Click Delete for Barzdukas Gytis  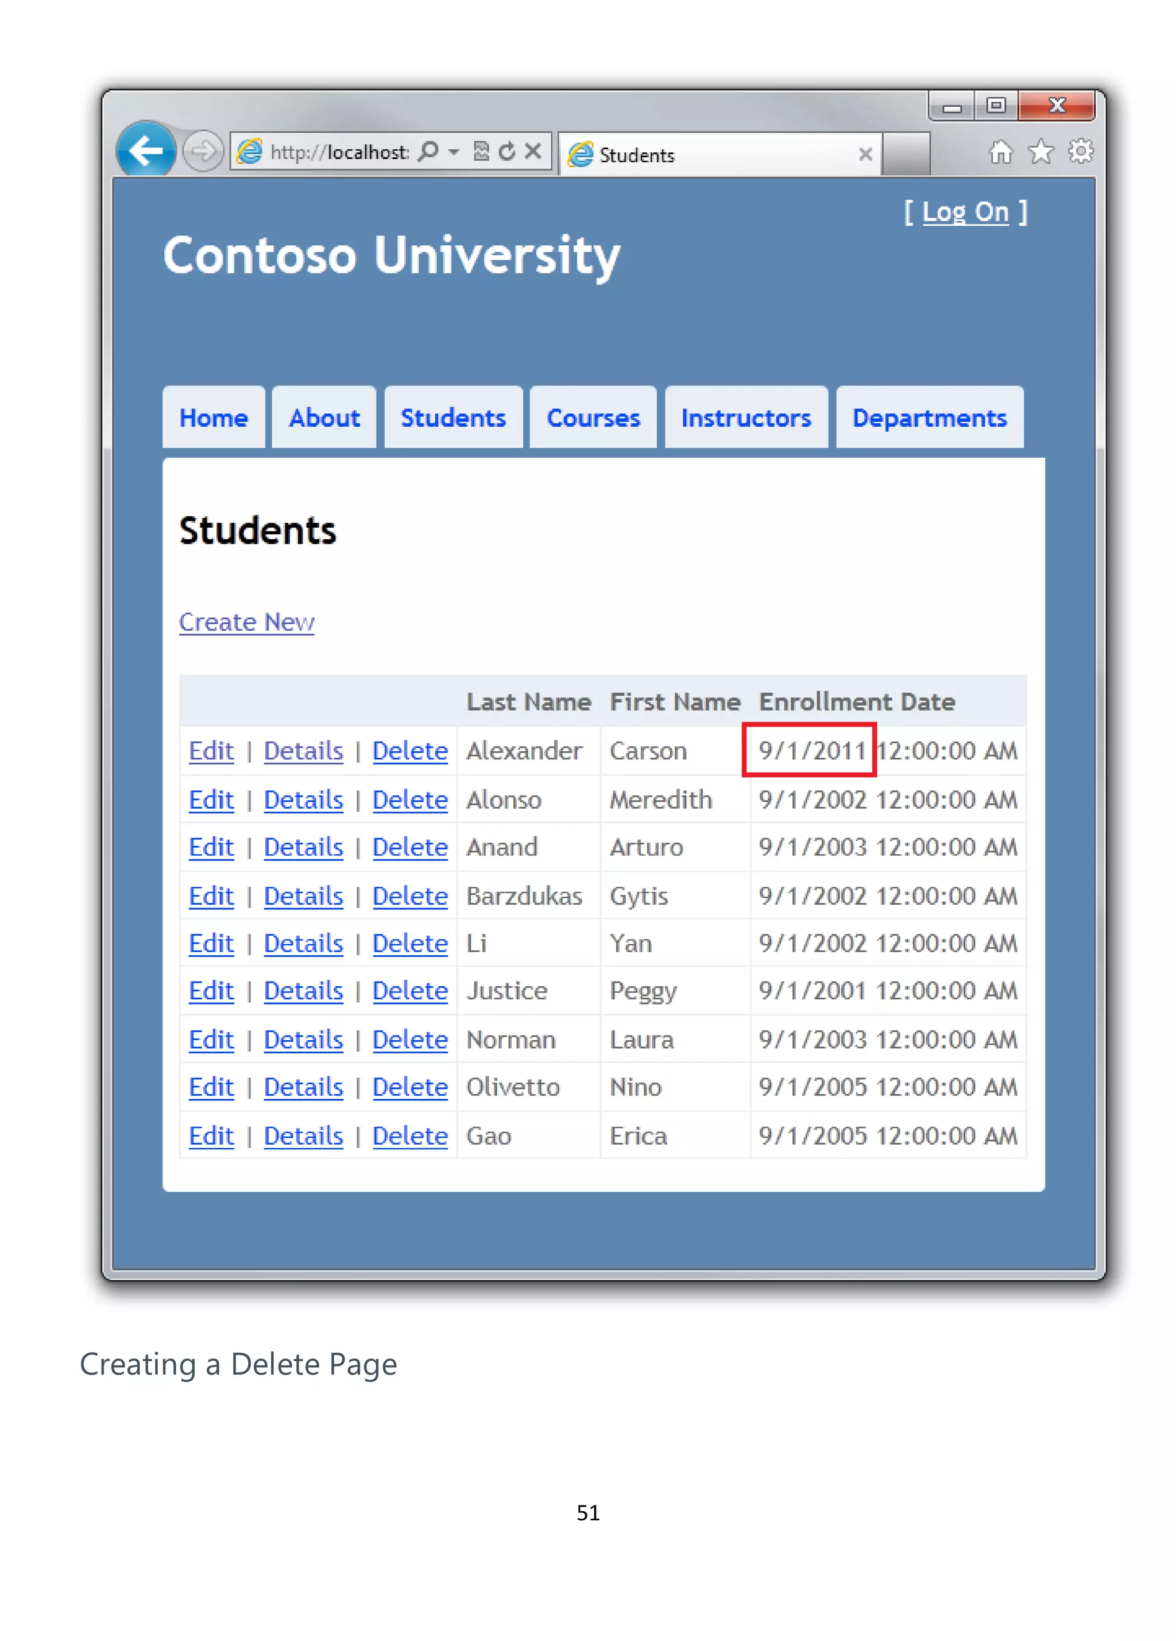pos(410,896)
